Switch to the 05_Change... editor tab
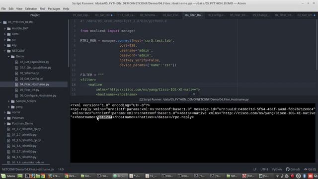 (261, 15)
